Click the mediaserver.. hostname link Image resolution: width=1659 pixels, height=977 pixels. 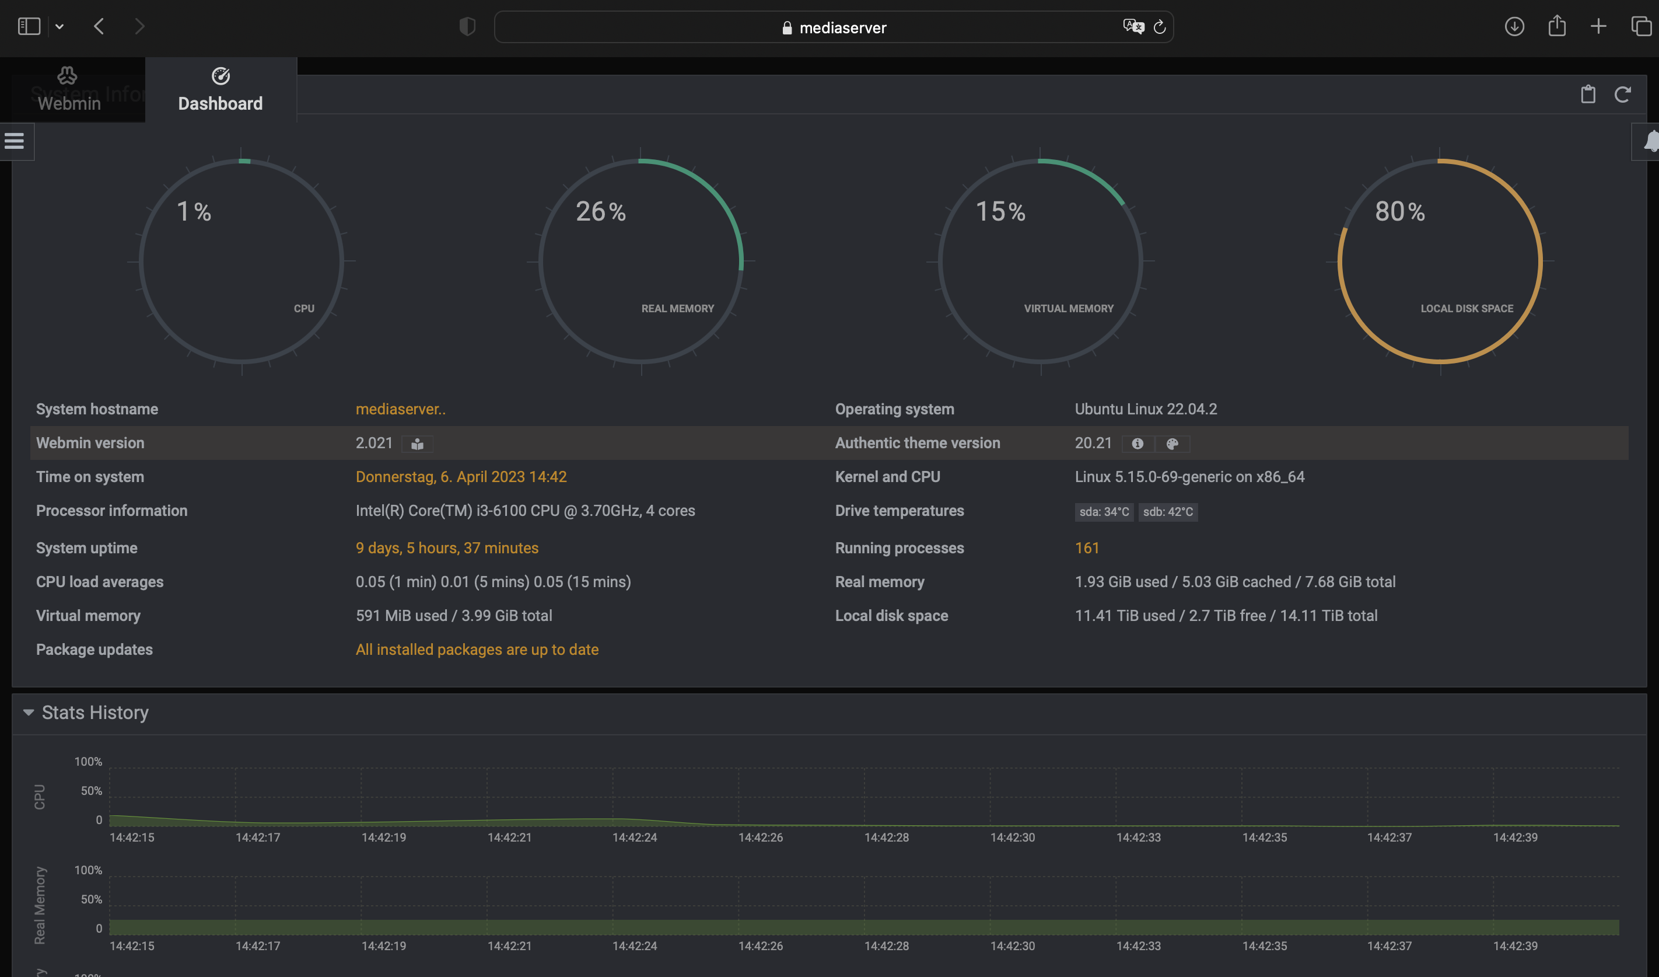coord(400,409)
